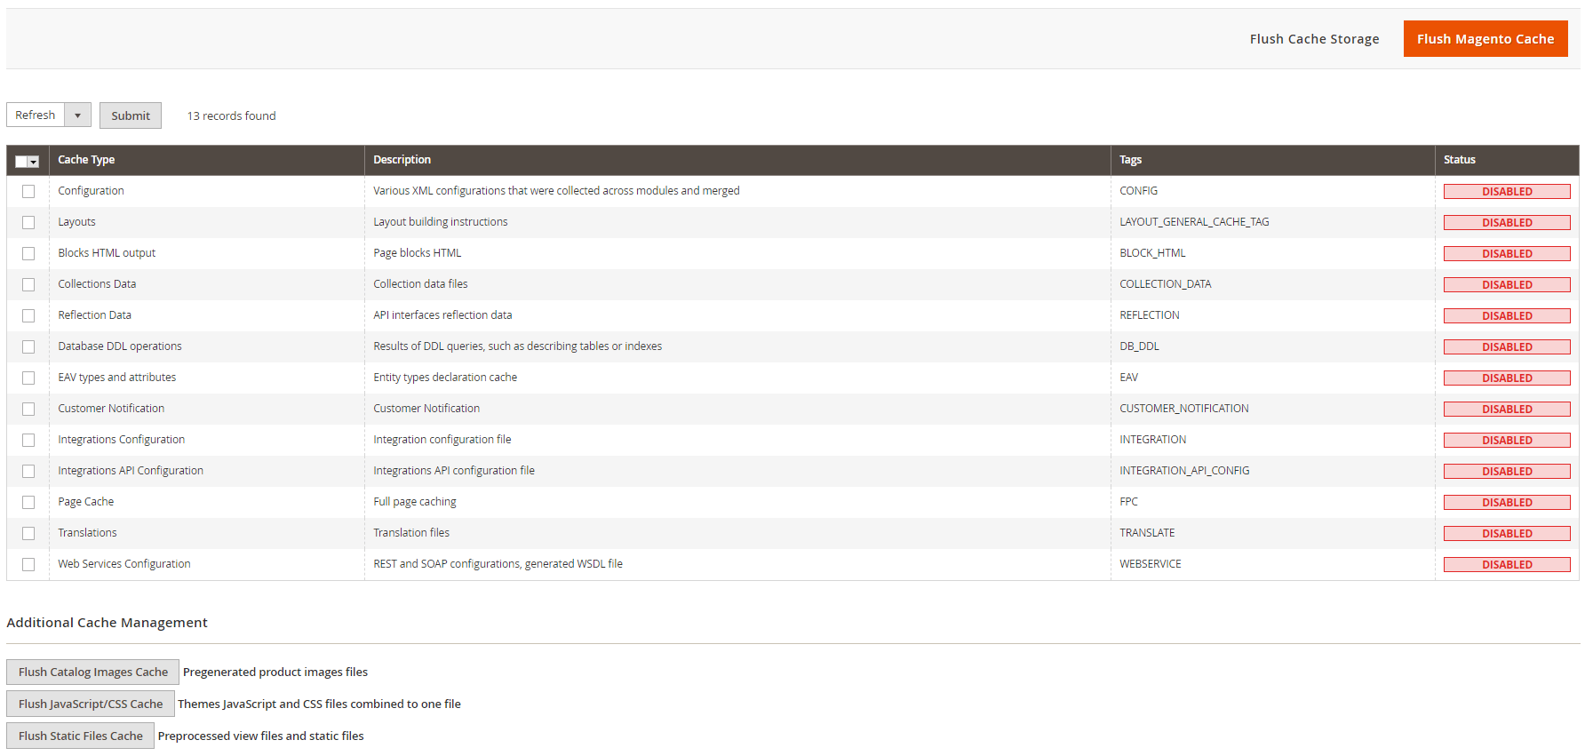Screen dimensions: 1585x756
Task: Click DISABLED status for EAV row
Action: 1507,378
